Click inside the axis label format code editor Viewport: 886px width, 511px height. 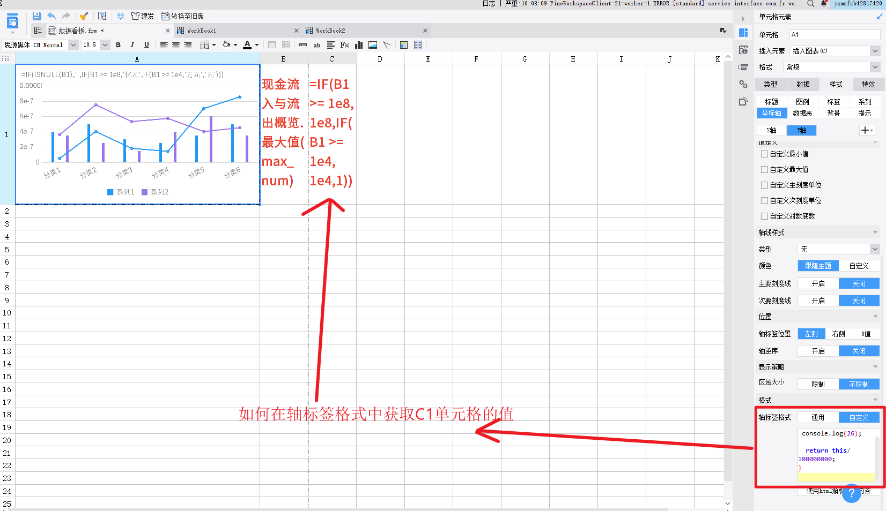click(837, 455)
